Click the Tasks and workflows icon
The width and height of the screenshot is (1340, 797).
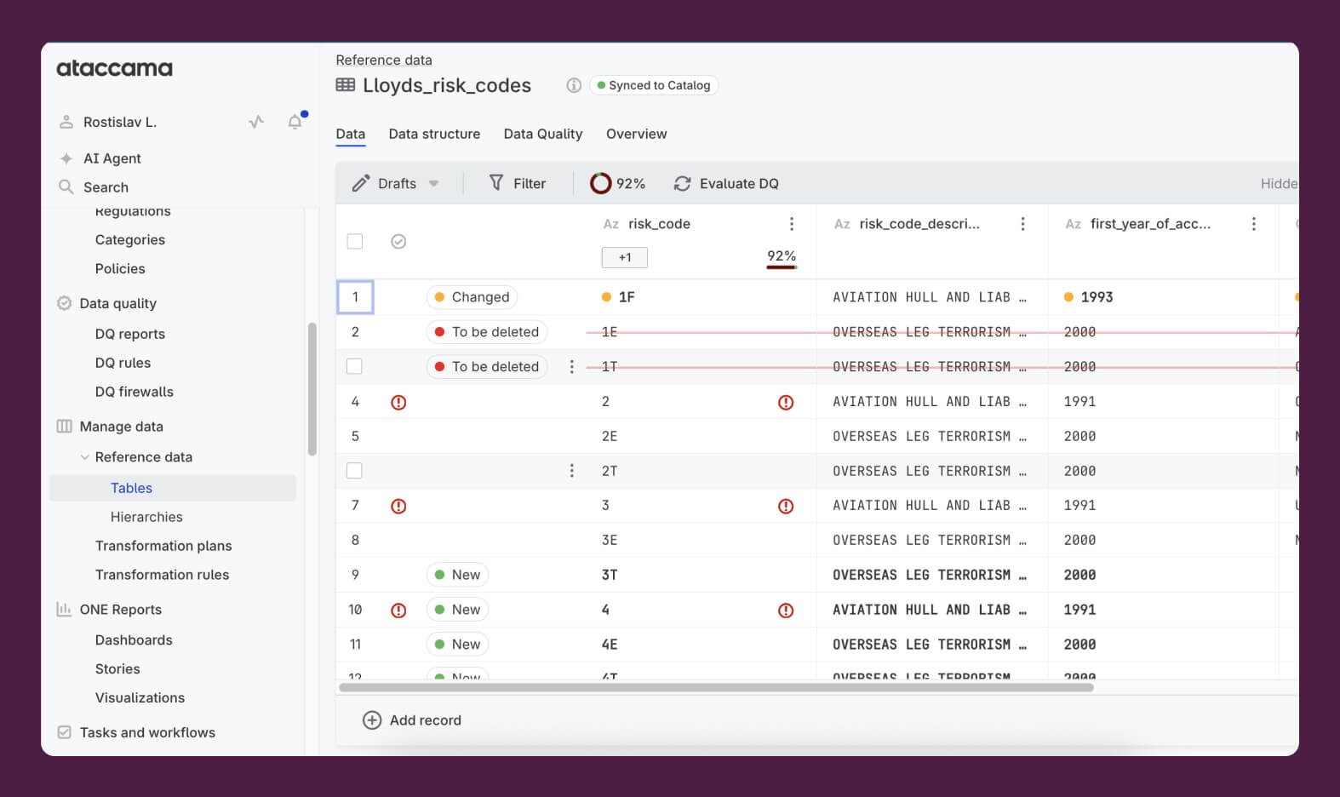64,731
